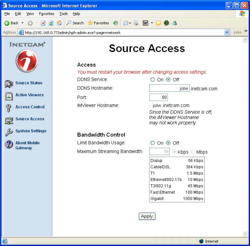
Task: Open the System Settings link
Action: point(31,131)
